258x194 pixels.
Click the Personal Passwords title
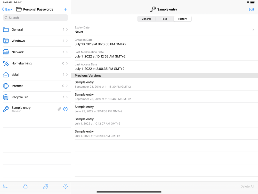(38, 9)
